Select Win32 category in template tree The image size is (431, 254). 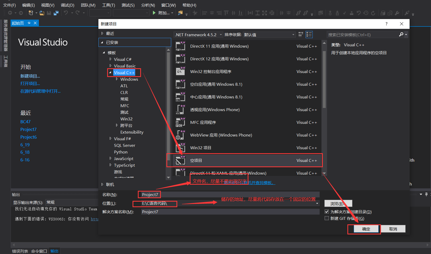tap(126, 119)
